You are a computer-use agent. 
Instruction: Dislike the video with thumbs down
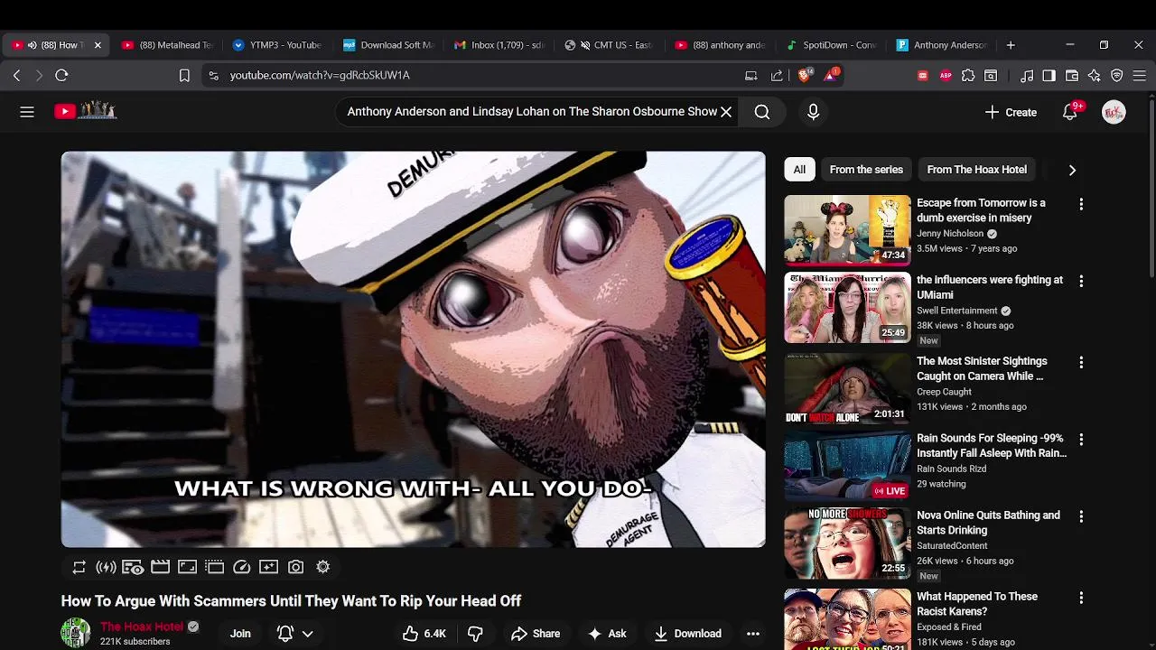point(475,634)
